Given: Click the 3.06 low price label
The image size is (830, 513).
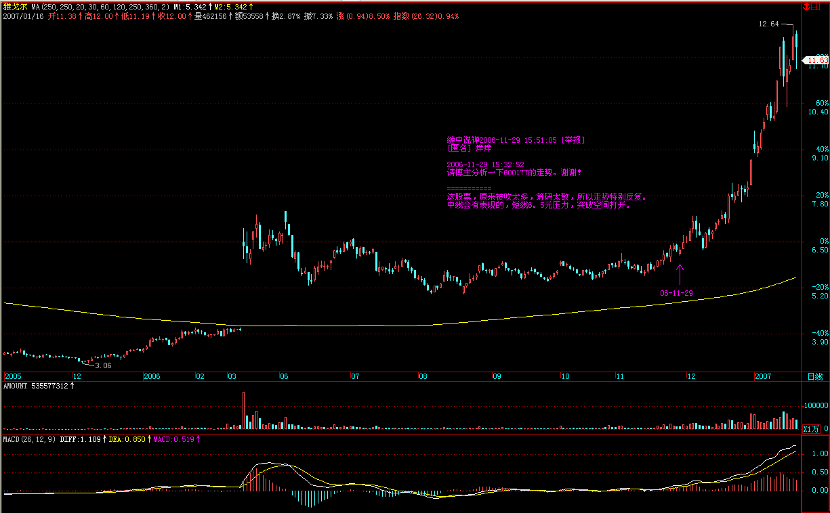Looking at the screenshot, I should click(x=103, y=365).
